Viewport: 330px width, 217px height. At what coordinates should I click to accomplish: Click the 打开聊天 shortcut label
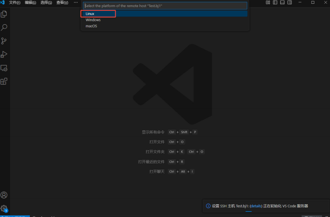click(157, 172)
